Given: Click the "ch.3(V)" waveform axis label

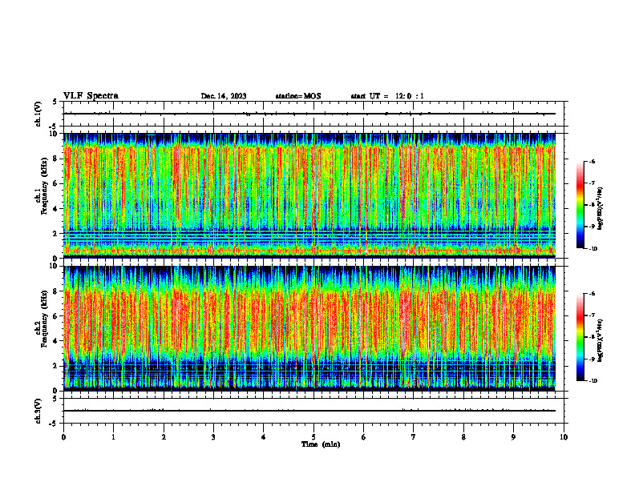Looking at the screenshot, I should pos(38,411).
